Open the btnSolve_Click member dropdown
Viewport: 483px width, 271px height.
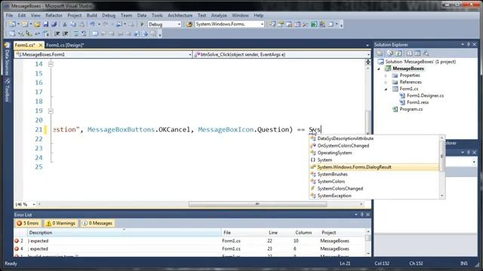pos(368,55)
